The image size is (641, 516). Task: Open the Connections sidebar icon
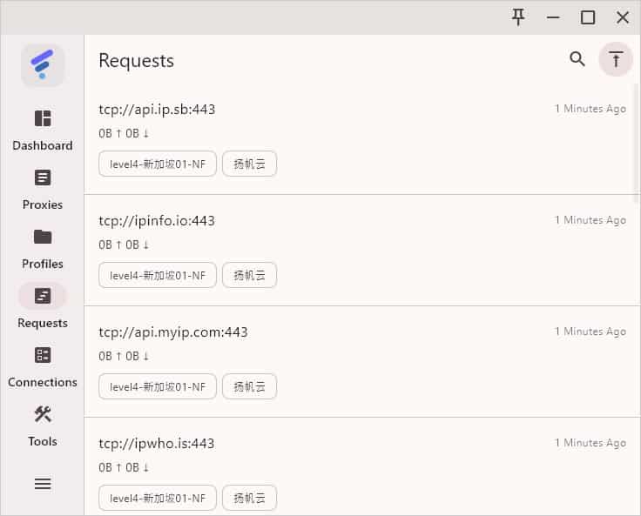(43, 355)
